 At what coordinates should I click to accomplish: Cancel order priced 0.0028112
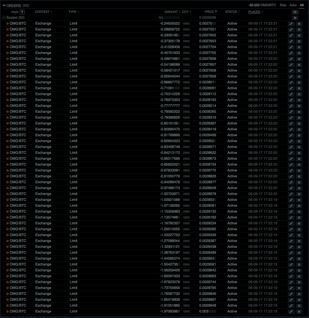(299, 94)
